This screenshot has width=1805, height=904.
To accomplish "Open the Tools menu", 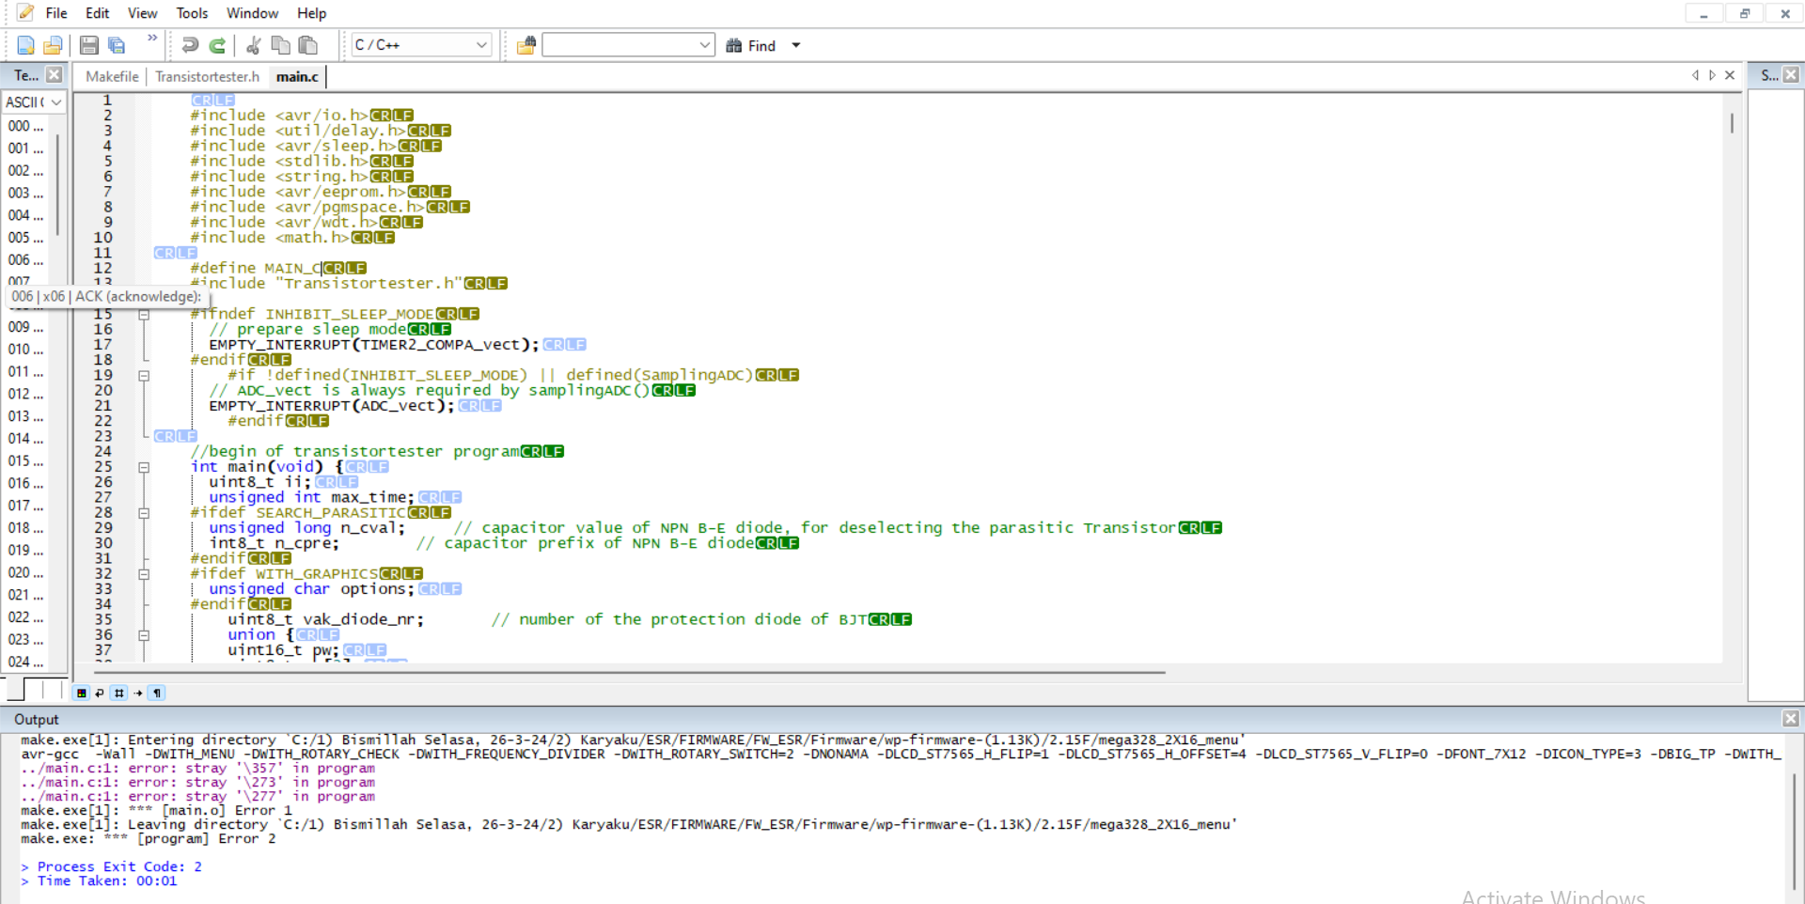I will pos(192,13).
